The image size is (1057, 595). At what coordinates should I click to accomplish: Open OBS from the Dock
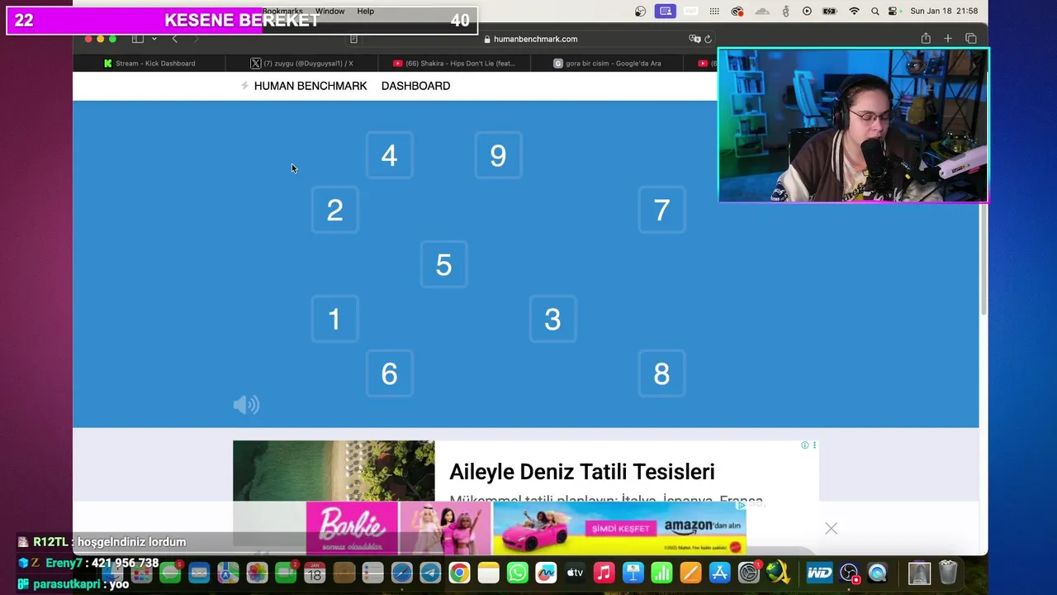849,573
